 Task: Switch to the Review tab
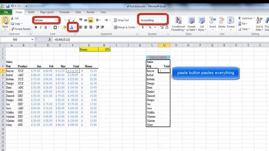coord(91,12)
